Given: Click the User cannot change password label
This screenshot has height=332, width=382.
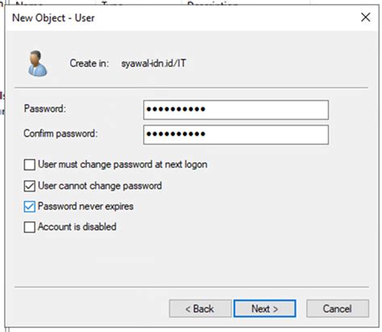Looking at the screenshot, I should pos(100,186).
